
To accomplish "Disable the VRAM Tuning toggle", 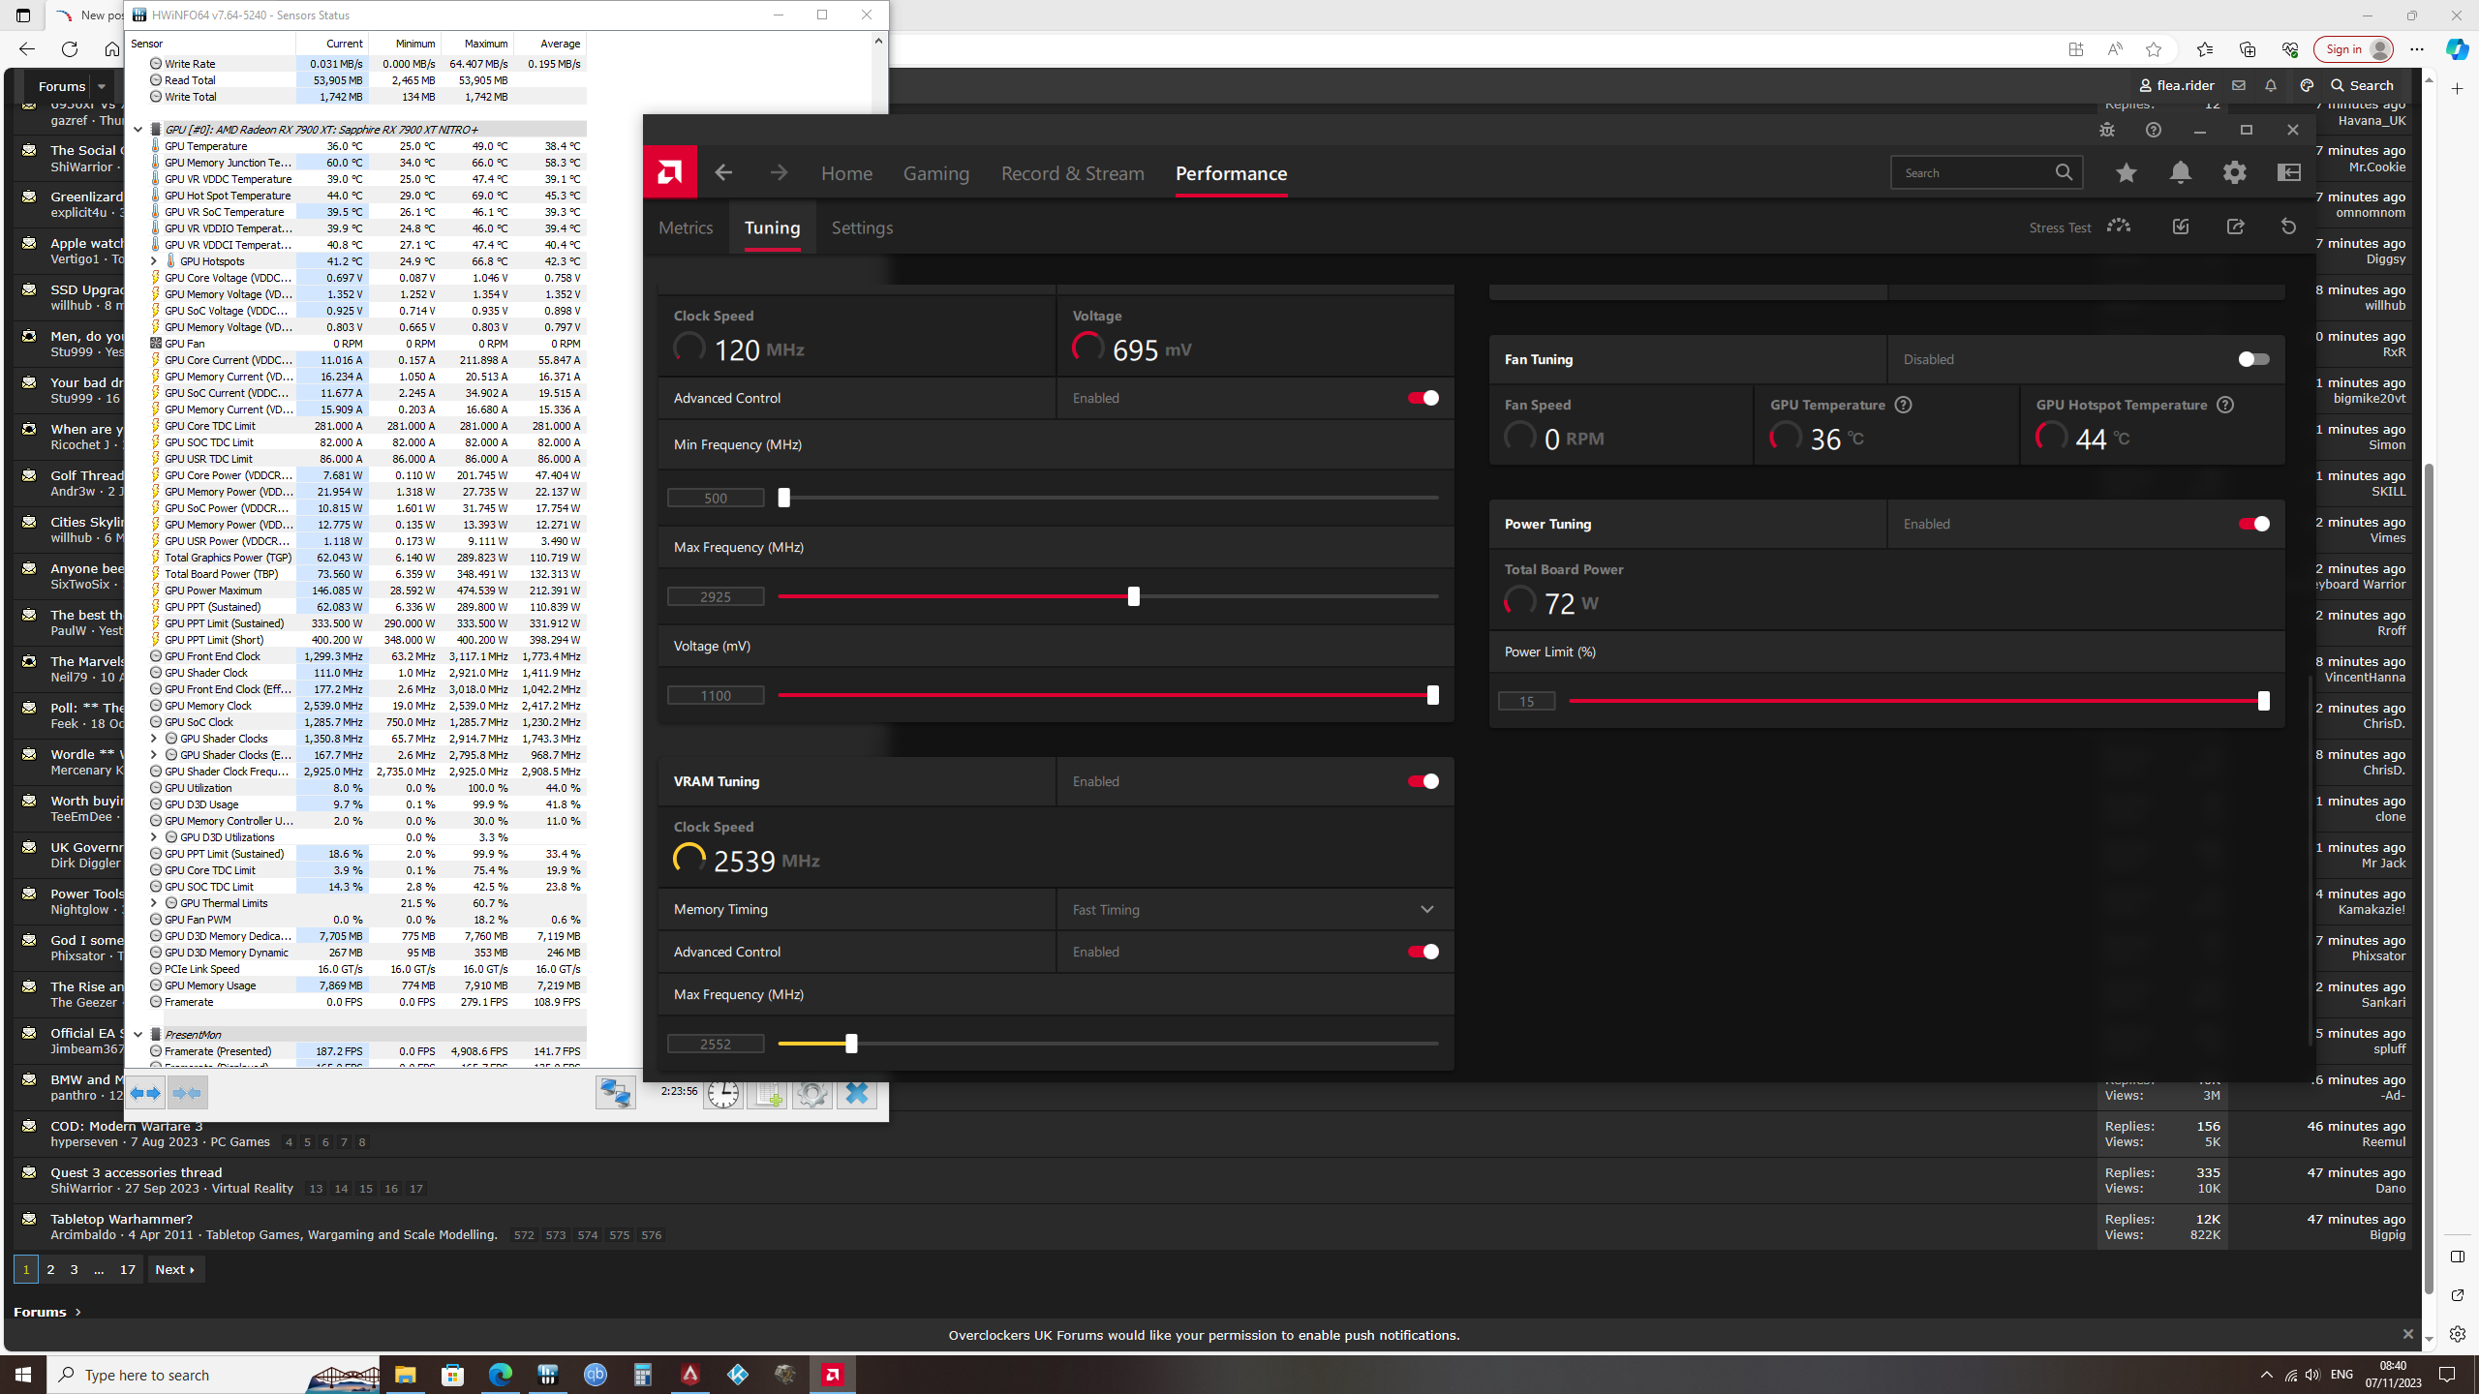I will click(1423, 781).
